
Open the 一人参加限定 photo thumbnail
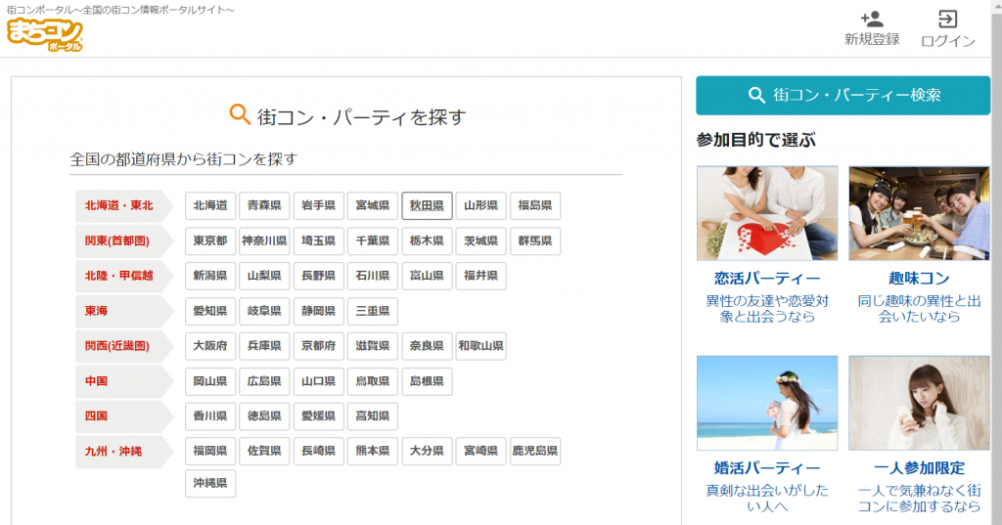point(919,402)
